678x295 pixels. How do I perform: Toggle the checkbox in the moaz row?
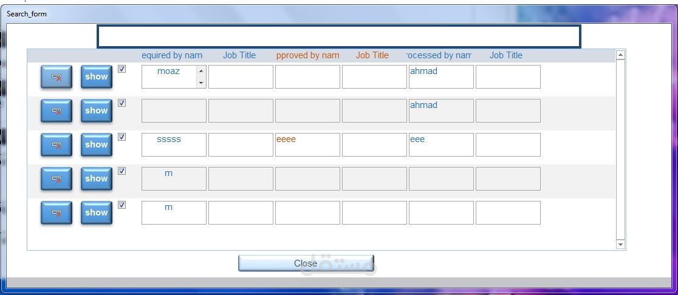point(122,69)
